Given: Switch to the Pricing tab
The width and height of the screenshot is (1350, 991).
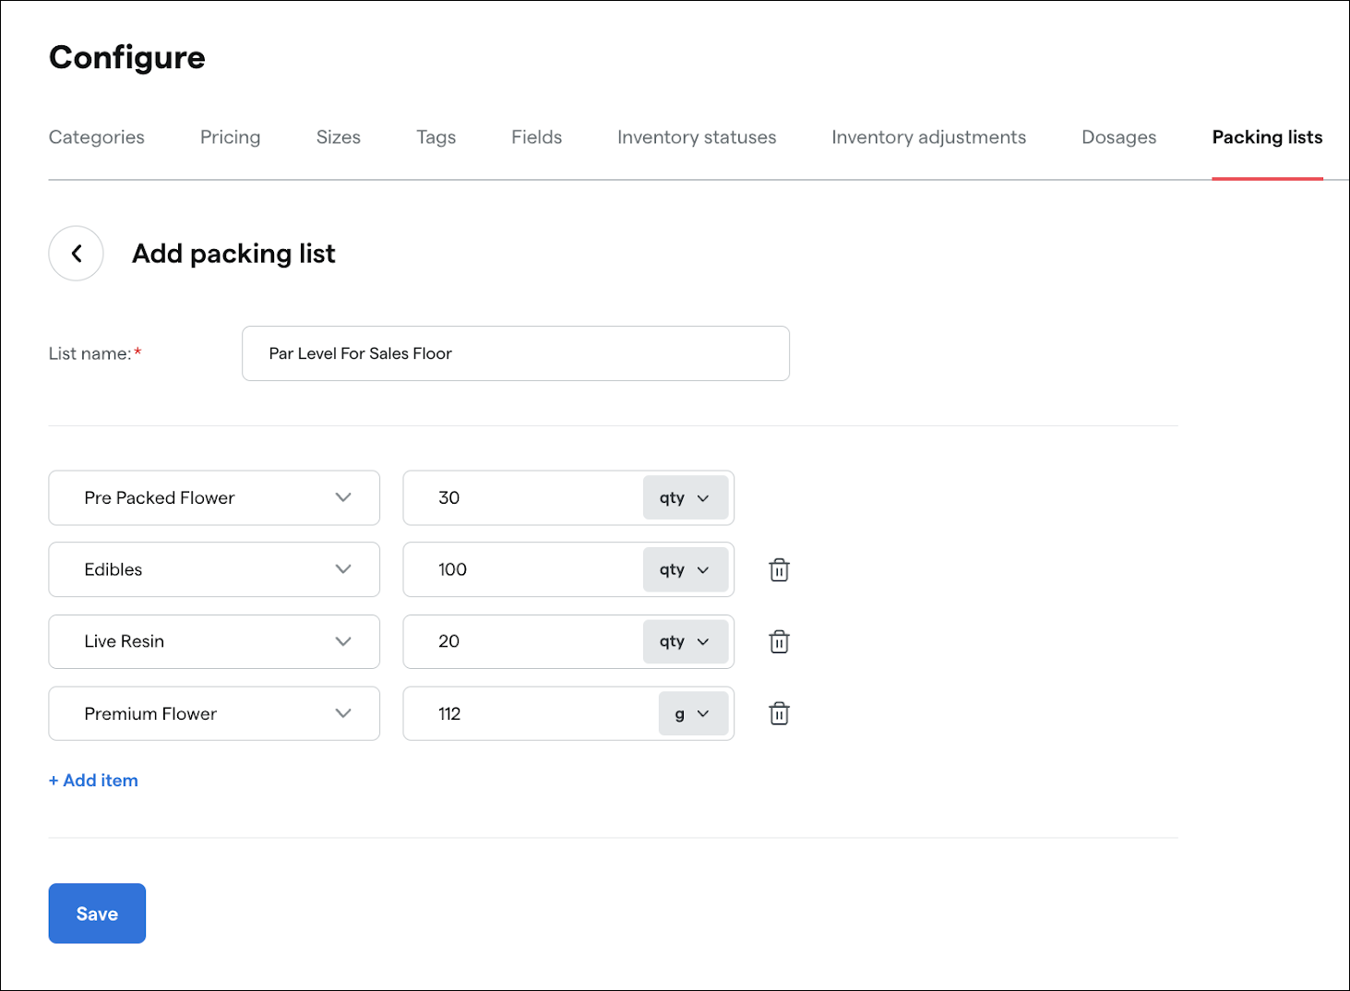Looking at the screenshot, I should pyautogui.click(x=230, y=137).
